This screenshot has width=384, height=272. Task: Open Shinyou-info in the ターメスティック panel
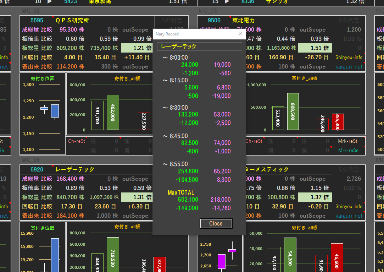pyautogui.click(x=349, y=206)
